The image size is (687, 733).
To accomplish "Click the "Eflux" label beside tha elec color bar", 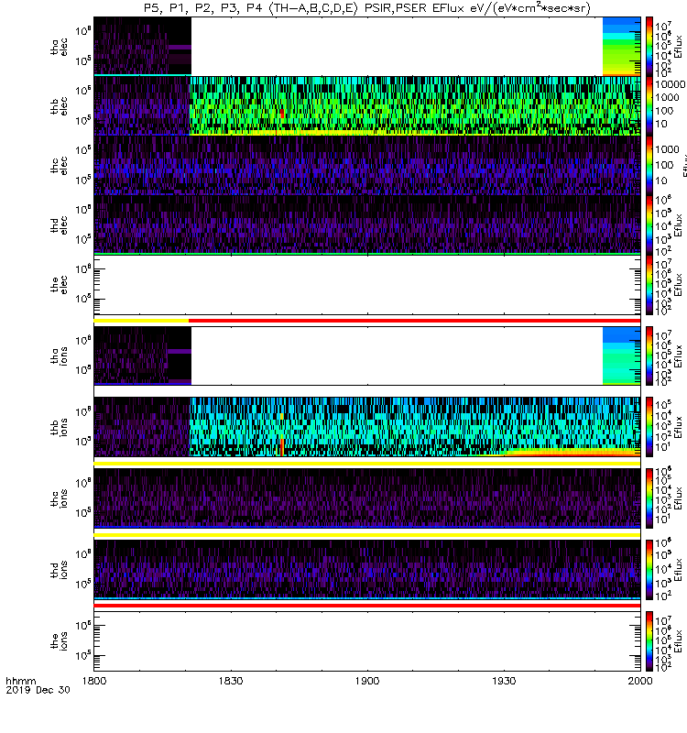I will 679,46.
